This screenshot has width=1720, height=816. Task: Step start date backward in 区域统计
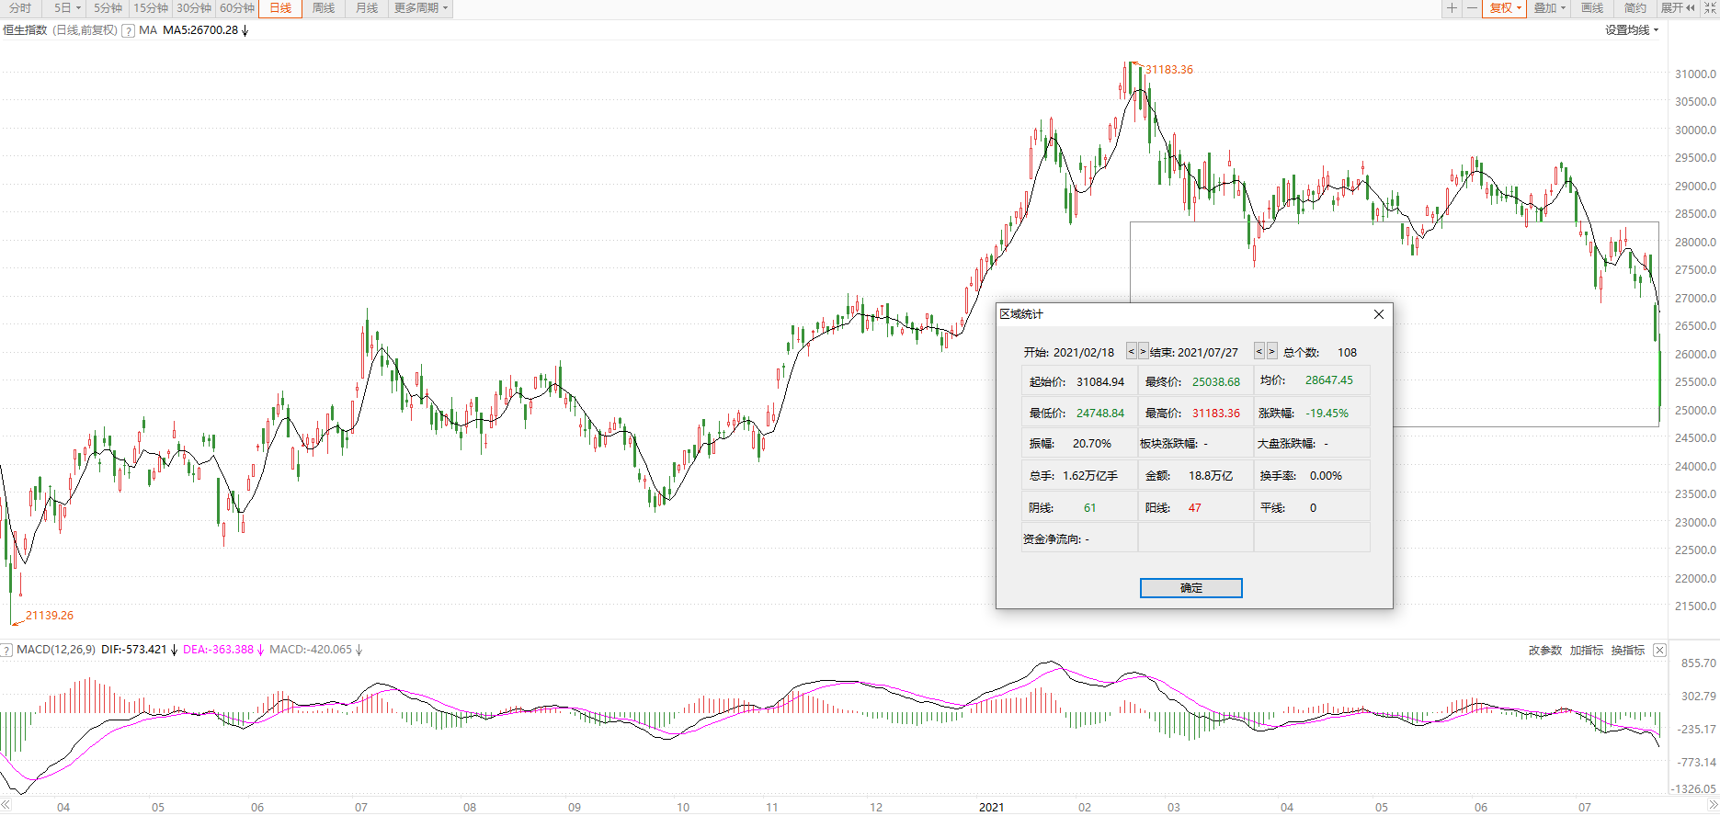click(1132, 351)
